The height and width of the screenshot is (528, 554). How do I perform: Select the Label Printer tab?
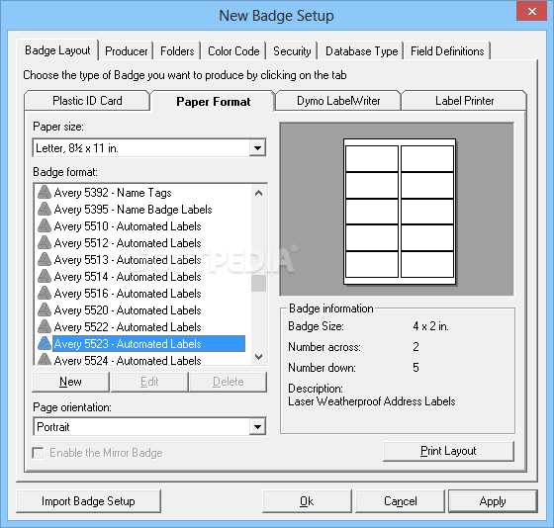pyautogui.click(x=464, y=101)
